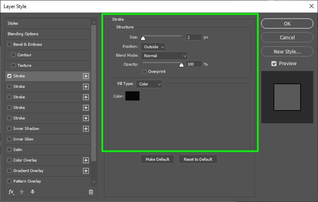The width and height of the screenshot is (318, 202).
Task: Select the Pattern Overlay row label
Action: pyautogui.click(x=27, y=181)
